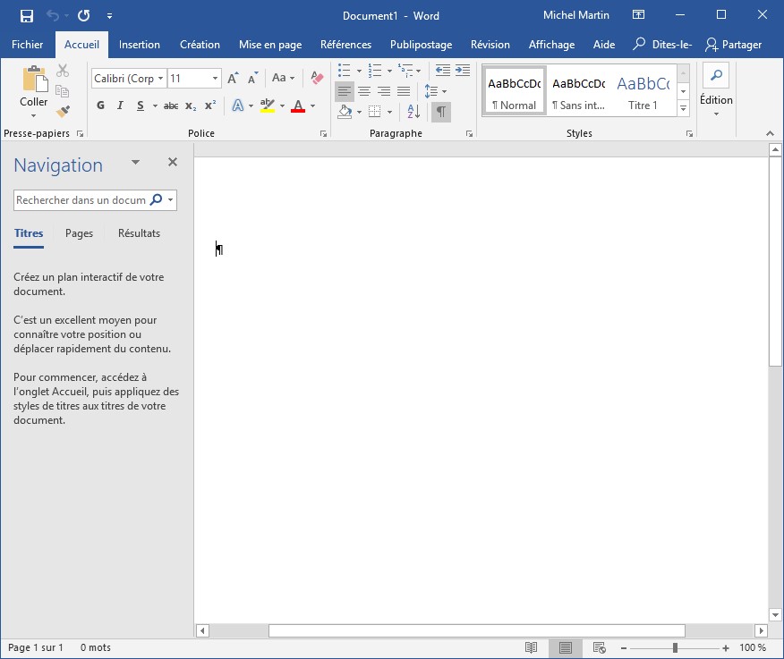This screenshot has width=784, height=659.
Task: Click the bulleted list icon
Action: point(345,71)
